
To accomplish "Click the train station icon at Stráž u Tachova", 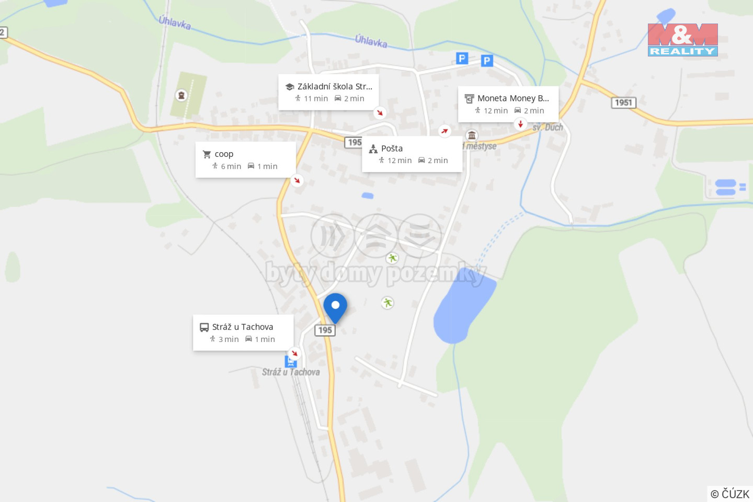I will tap(291, 362).
